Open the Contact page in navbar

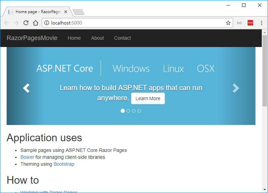(x=122, y=38)
